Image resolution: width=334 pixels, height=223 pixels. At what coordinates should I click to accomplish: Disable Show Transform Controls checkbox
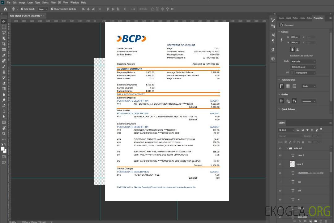[x=52, y=9]
